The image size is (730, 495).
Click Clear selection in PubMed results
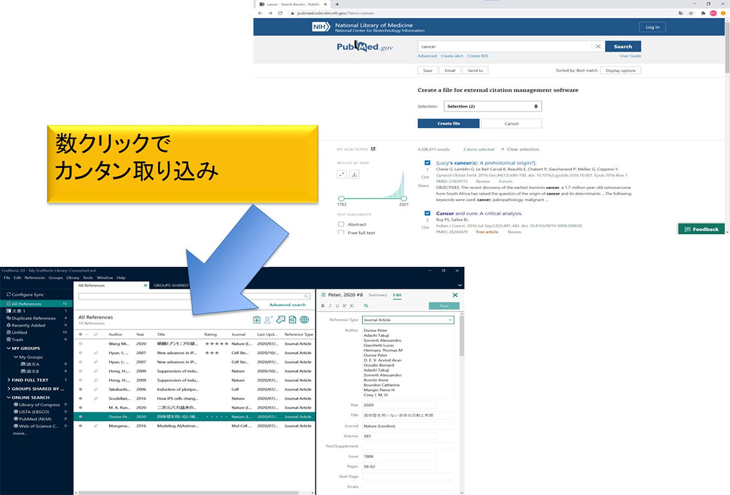click(520, 150)
